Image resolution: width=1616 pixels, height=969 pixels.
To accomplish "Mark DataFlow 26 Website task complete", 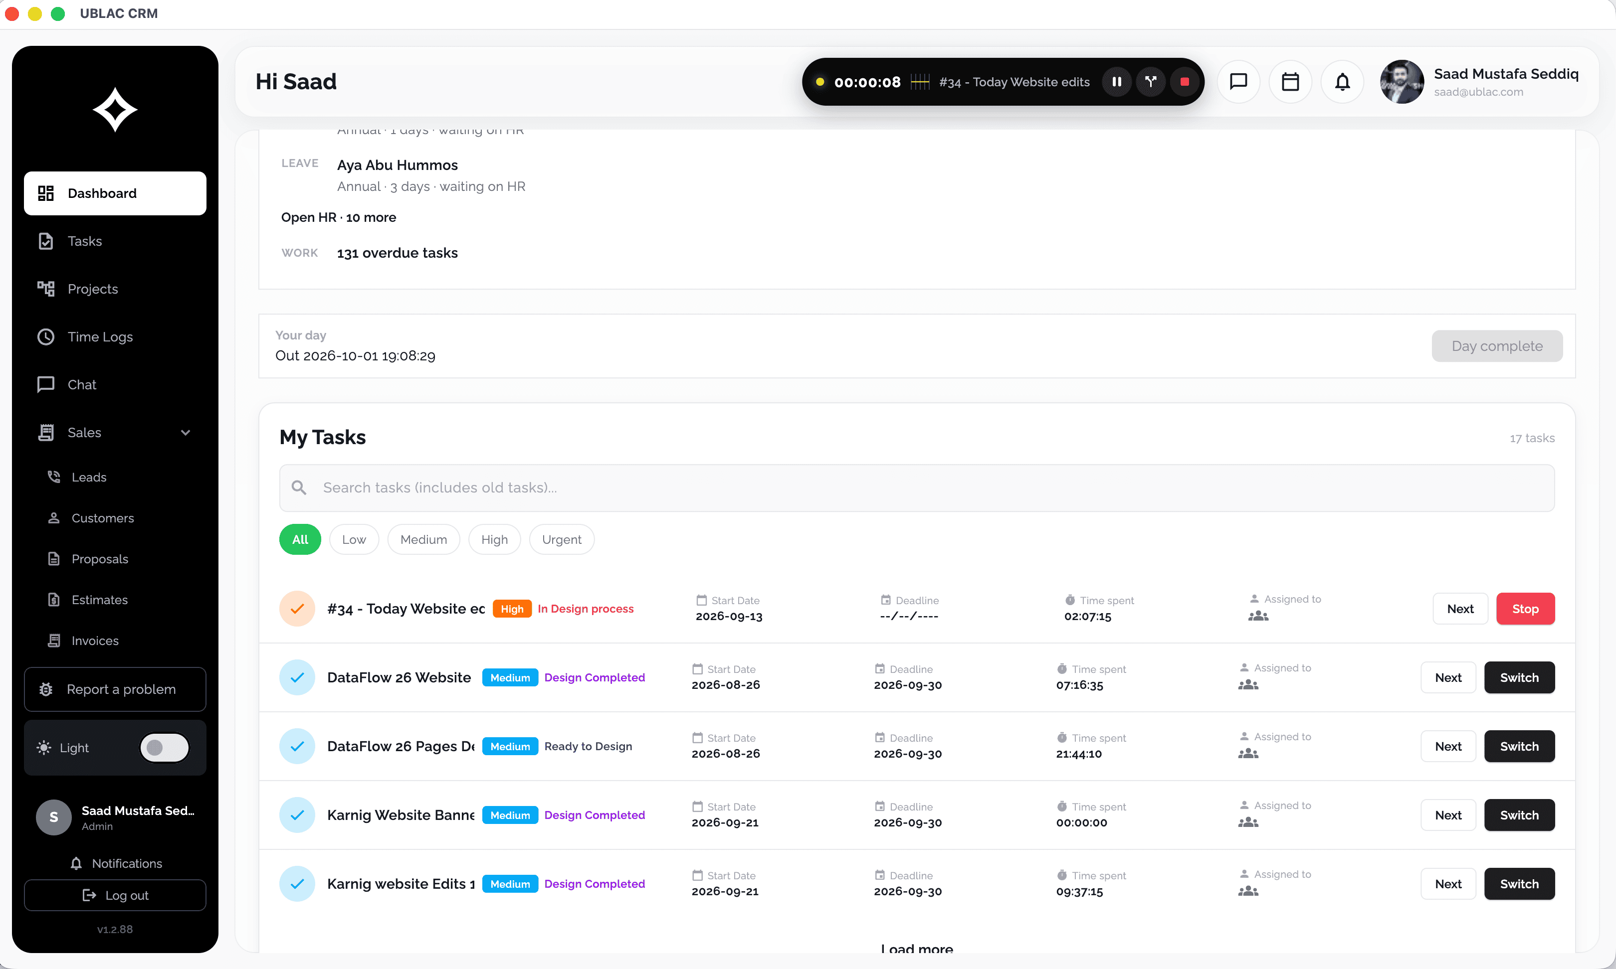I will (x=297, y=678).
